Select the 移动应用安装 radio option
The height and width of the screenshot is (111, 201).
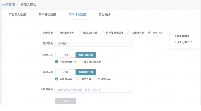click(80, 33)
